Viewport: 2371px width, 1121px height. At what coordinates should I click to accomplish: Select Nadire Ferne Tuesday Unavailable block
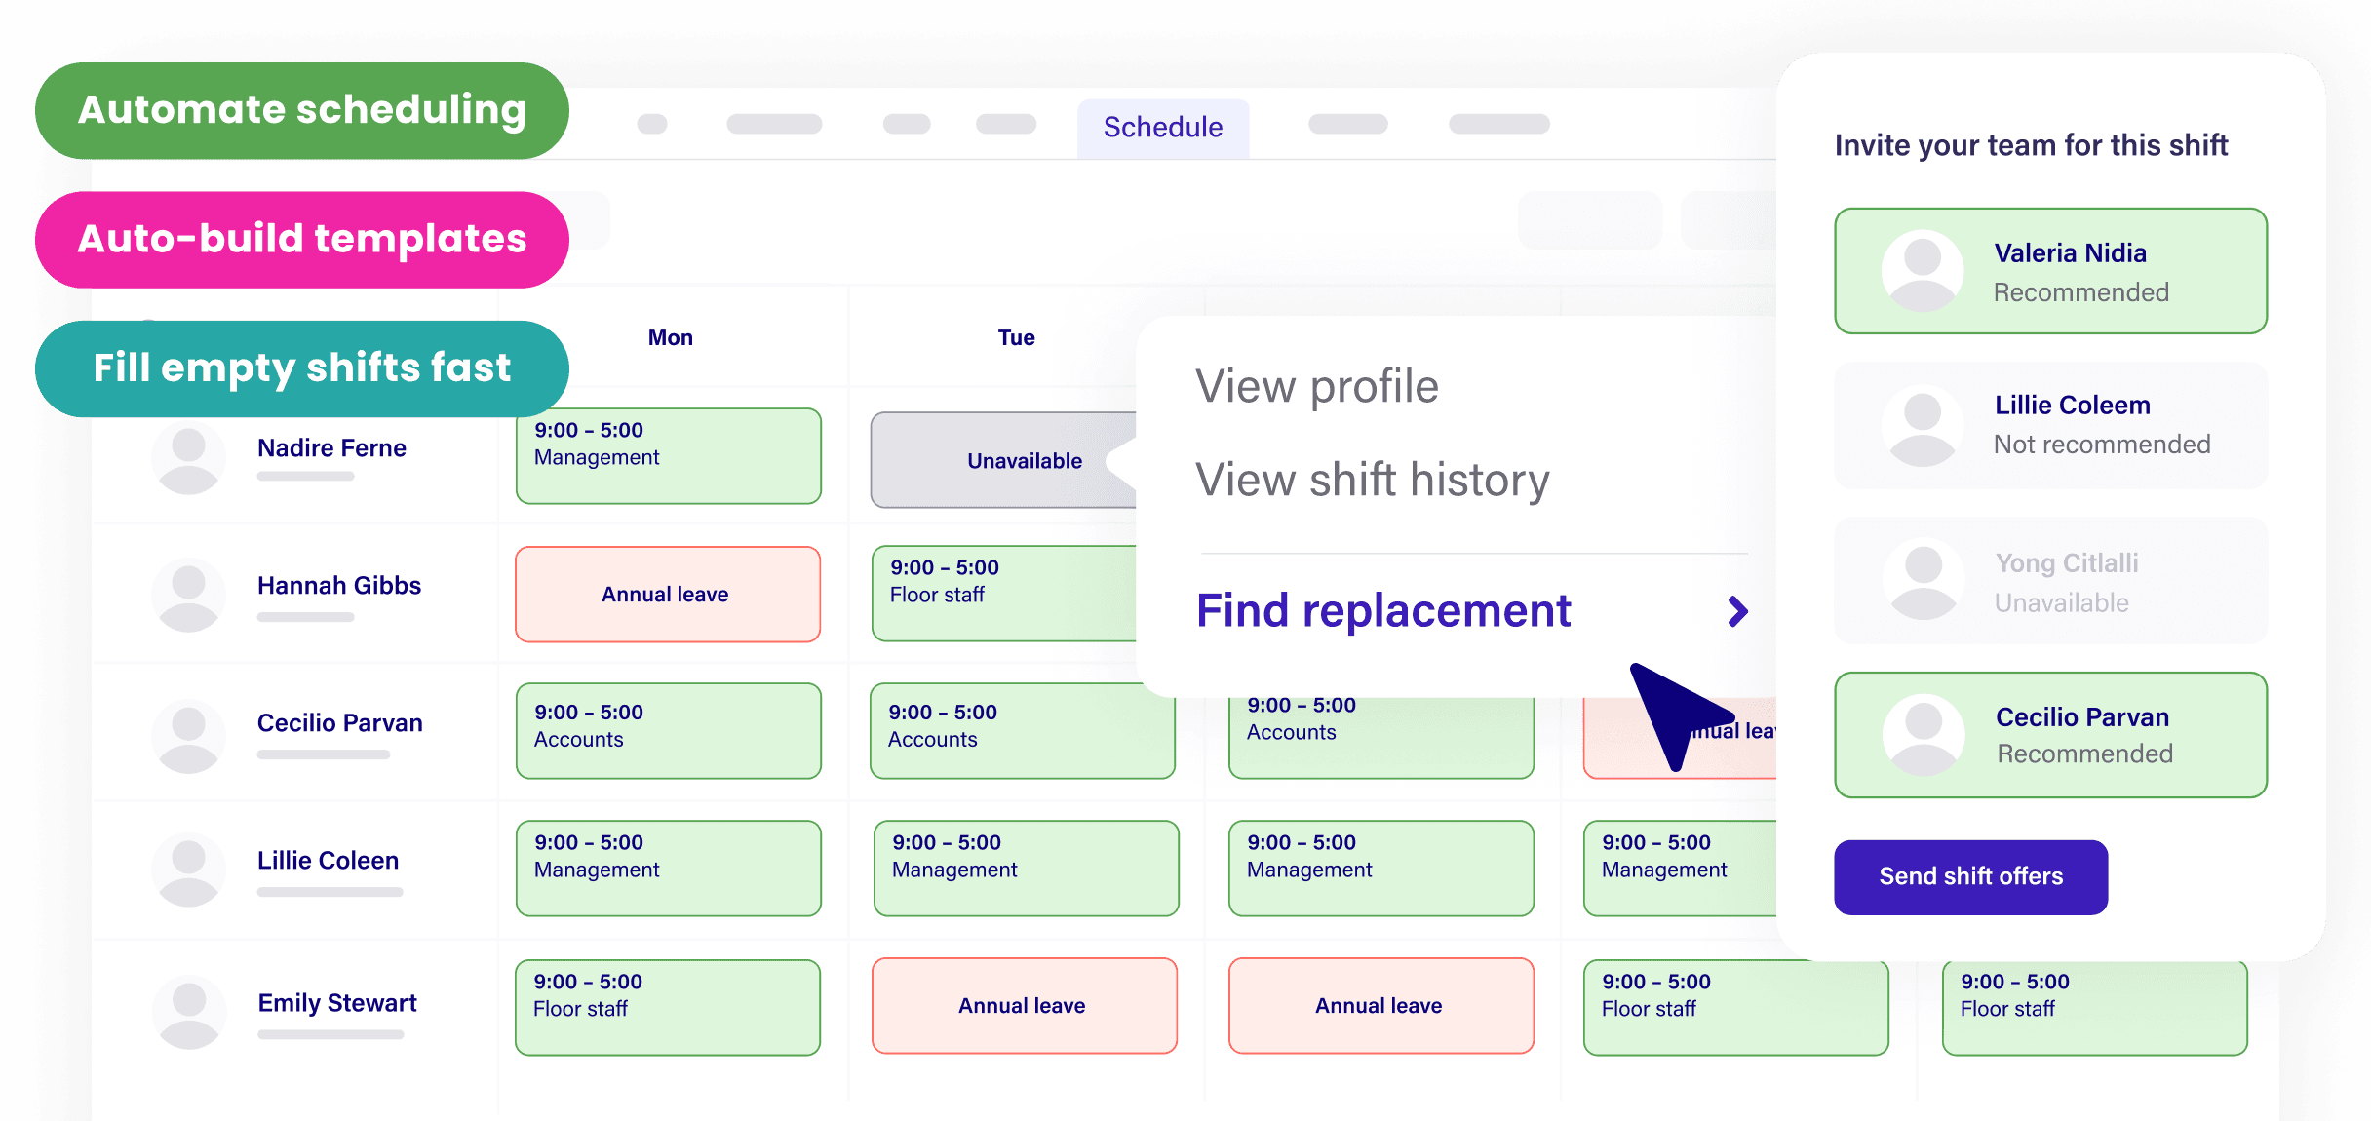tap(1003, 460)
